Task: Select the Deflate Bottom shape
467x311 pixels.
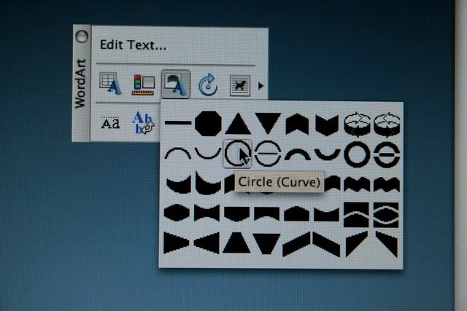Action: tap(267, 213)
